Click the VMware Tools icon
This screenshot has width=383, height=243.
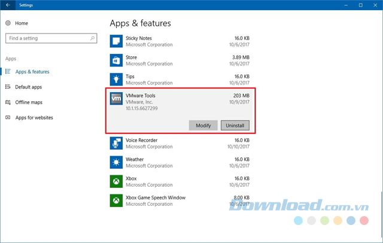click(116, 99)
